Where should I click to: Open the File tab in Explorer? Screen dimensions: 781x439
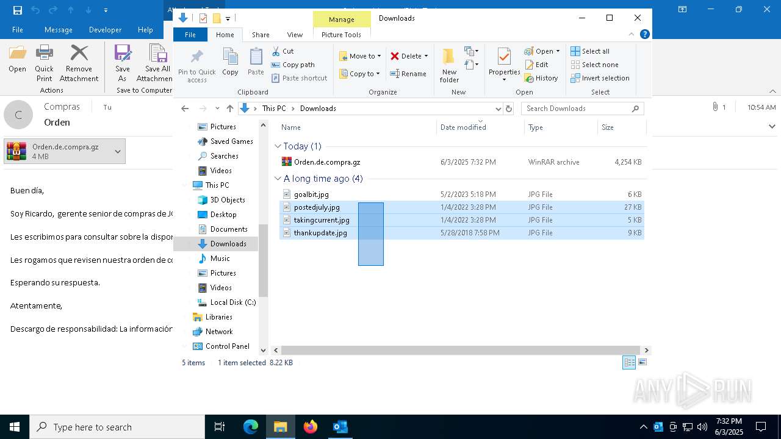pos(190,35)
